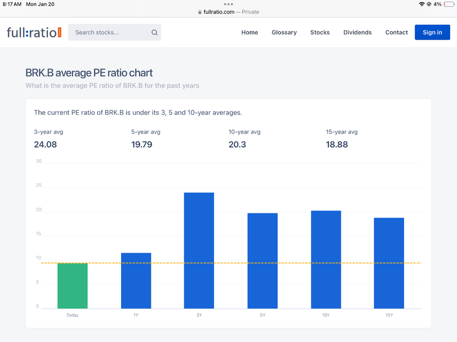Open the Contact page
Screen dimensions: 457x342
[396, 32]
